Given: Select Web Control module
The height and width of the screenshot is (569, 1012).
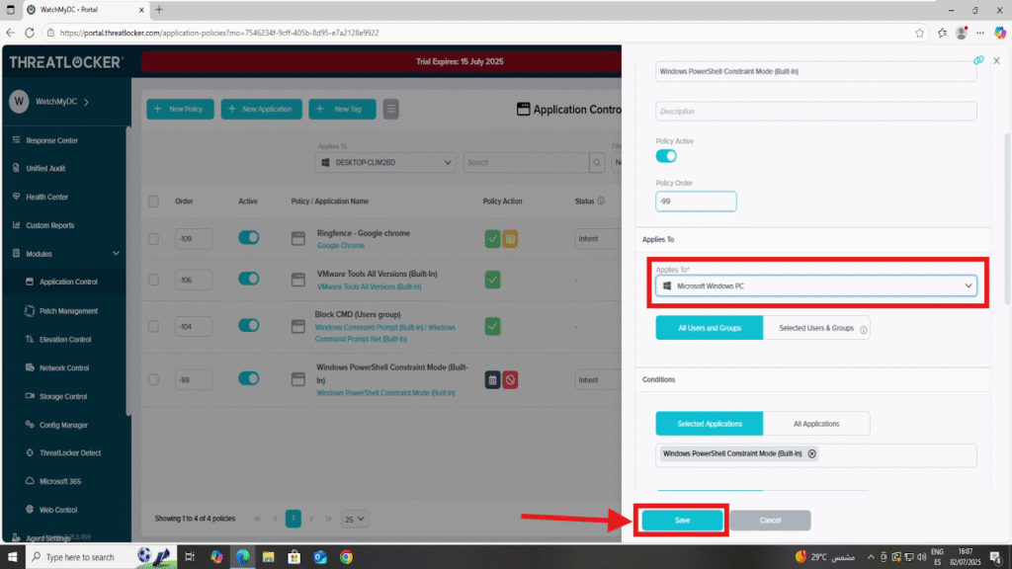Looking at the screenshot, I should 57,510.
